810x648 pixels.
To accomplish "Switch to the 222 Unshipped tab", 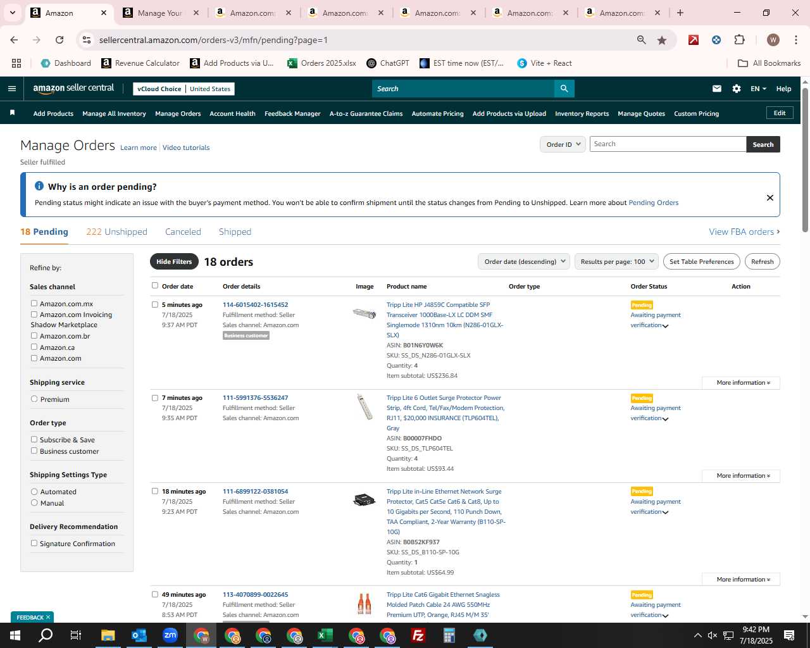I will (116, 232).
